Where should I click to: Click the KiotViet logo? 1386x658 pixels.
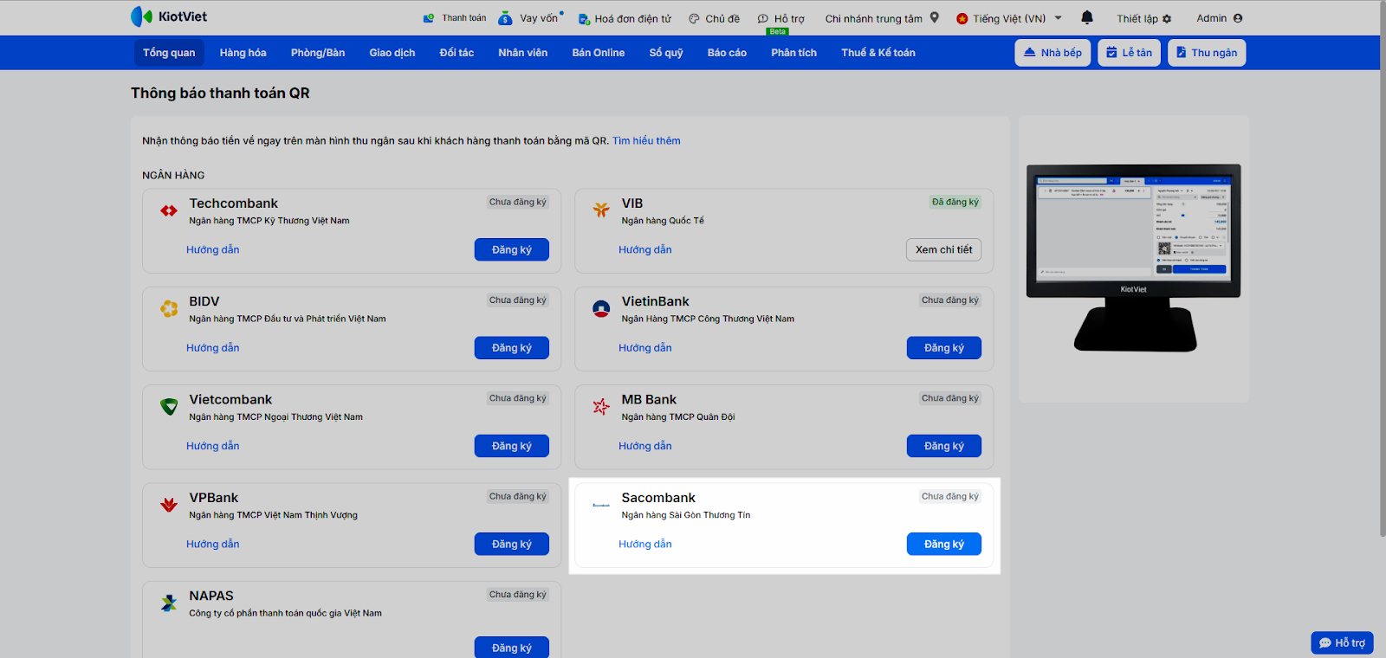tap(169, 16)
